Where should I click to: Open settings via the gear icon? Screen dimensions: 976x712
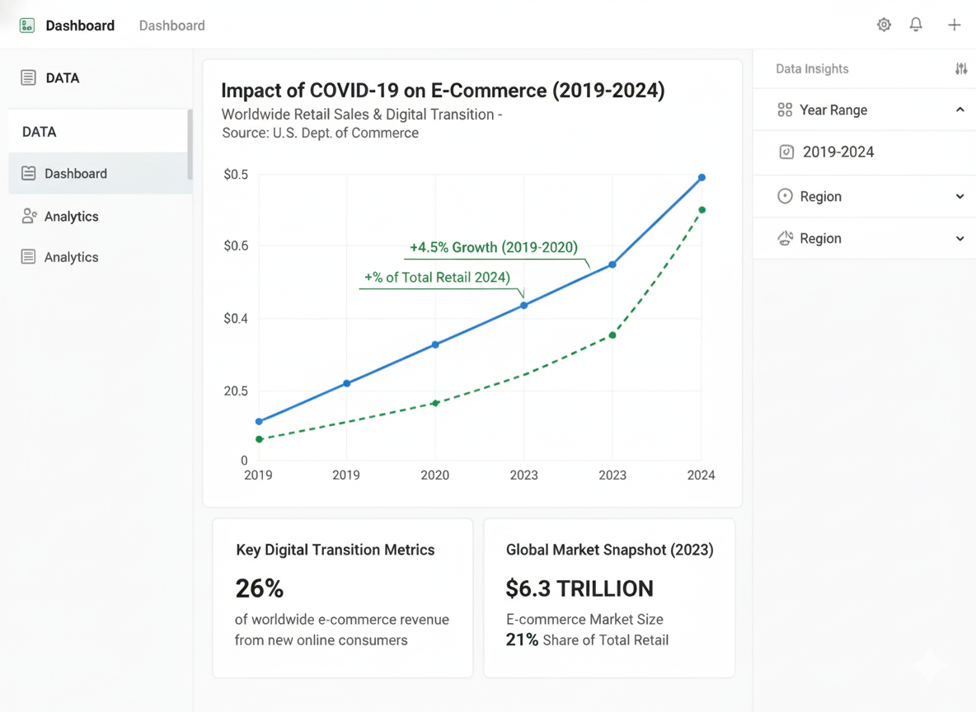[884, 25]
